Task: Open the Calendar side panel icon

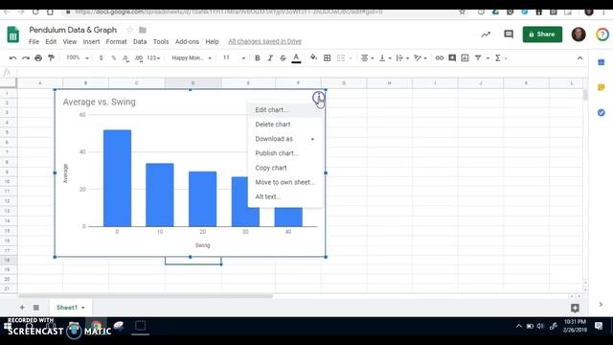Action: [602, 62]
